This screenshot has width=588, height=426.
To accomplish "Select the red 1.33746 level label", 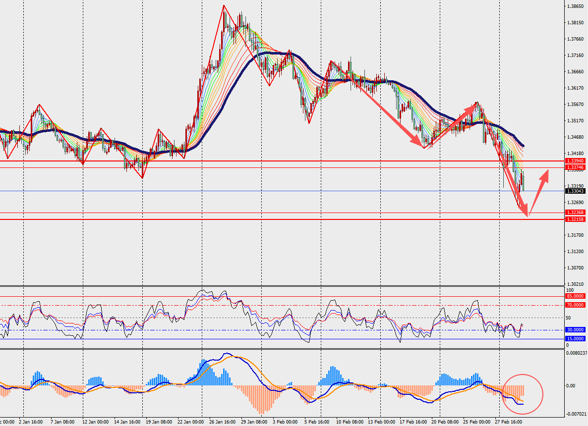I will coord(575,167).
